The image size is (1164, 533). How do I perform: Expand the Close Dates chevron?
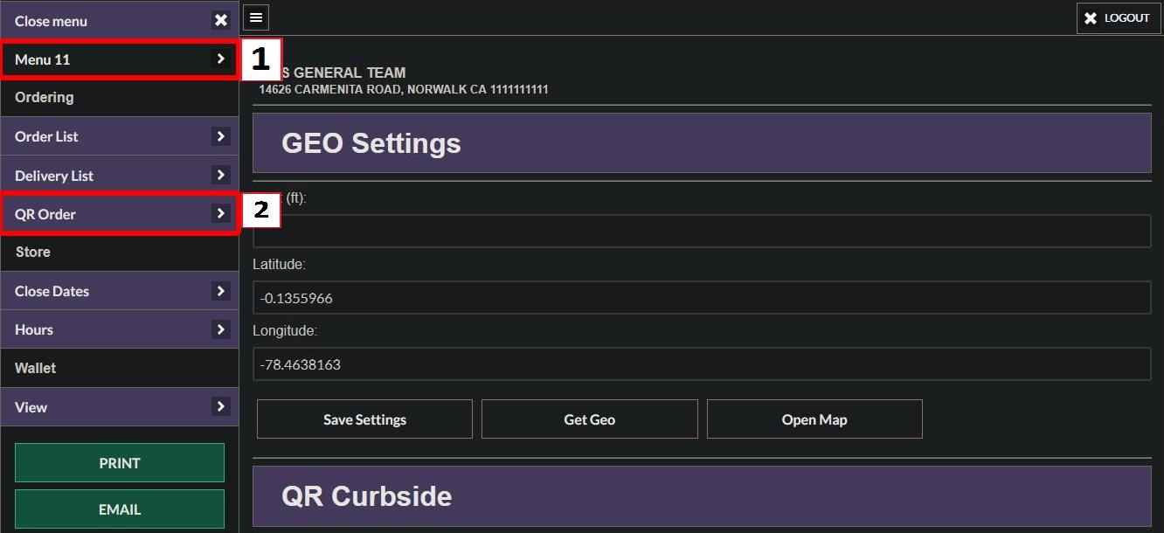coord(220,291)
